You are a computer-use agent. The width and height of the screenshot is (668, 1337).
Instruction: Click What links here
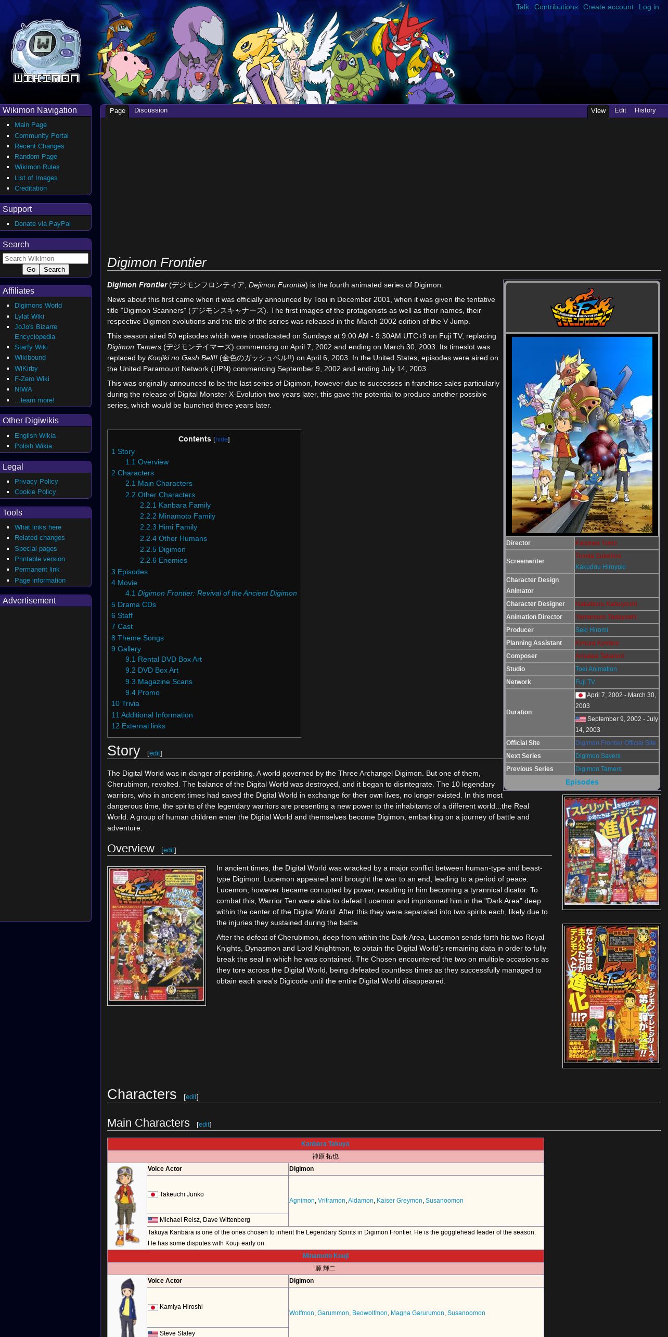(x=38, y=527)
